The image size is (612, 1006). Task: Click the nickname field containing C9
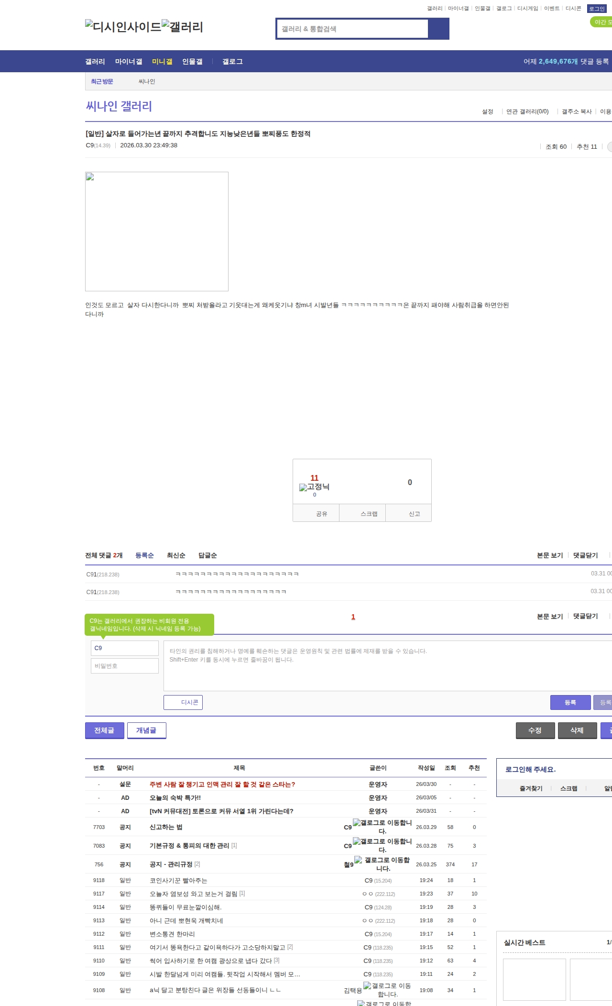point(125,648)
